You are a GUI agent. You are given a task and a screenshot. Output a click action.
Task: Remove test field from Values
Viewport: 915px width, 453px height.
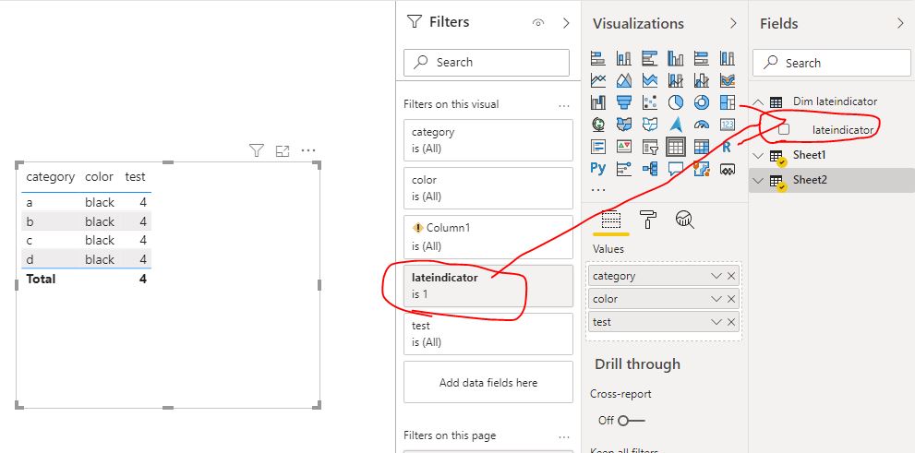tap(731, 322)
